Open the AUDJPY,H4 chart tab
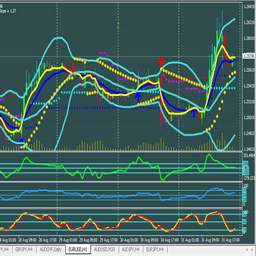Viewport: 256px width, 256px height. pos(131,249)
